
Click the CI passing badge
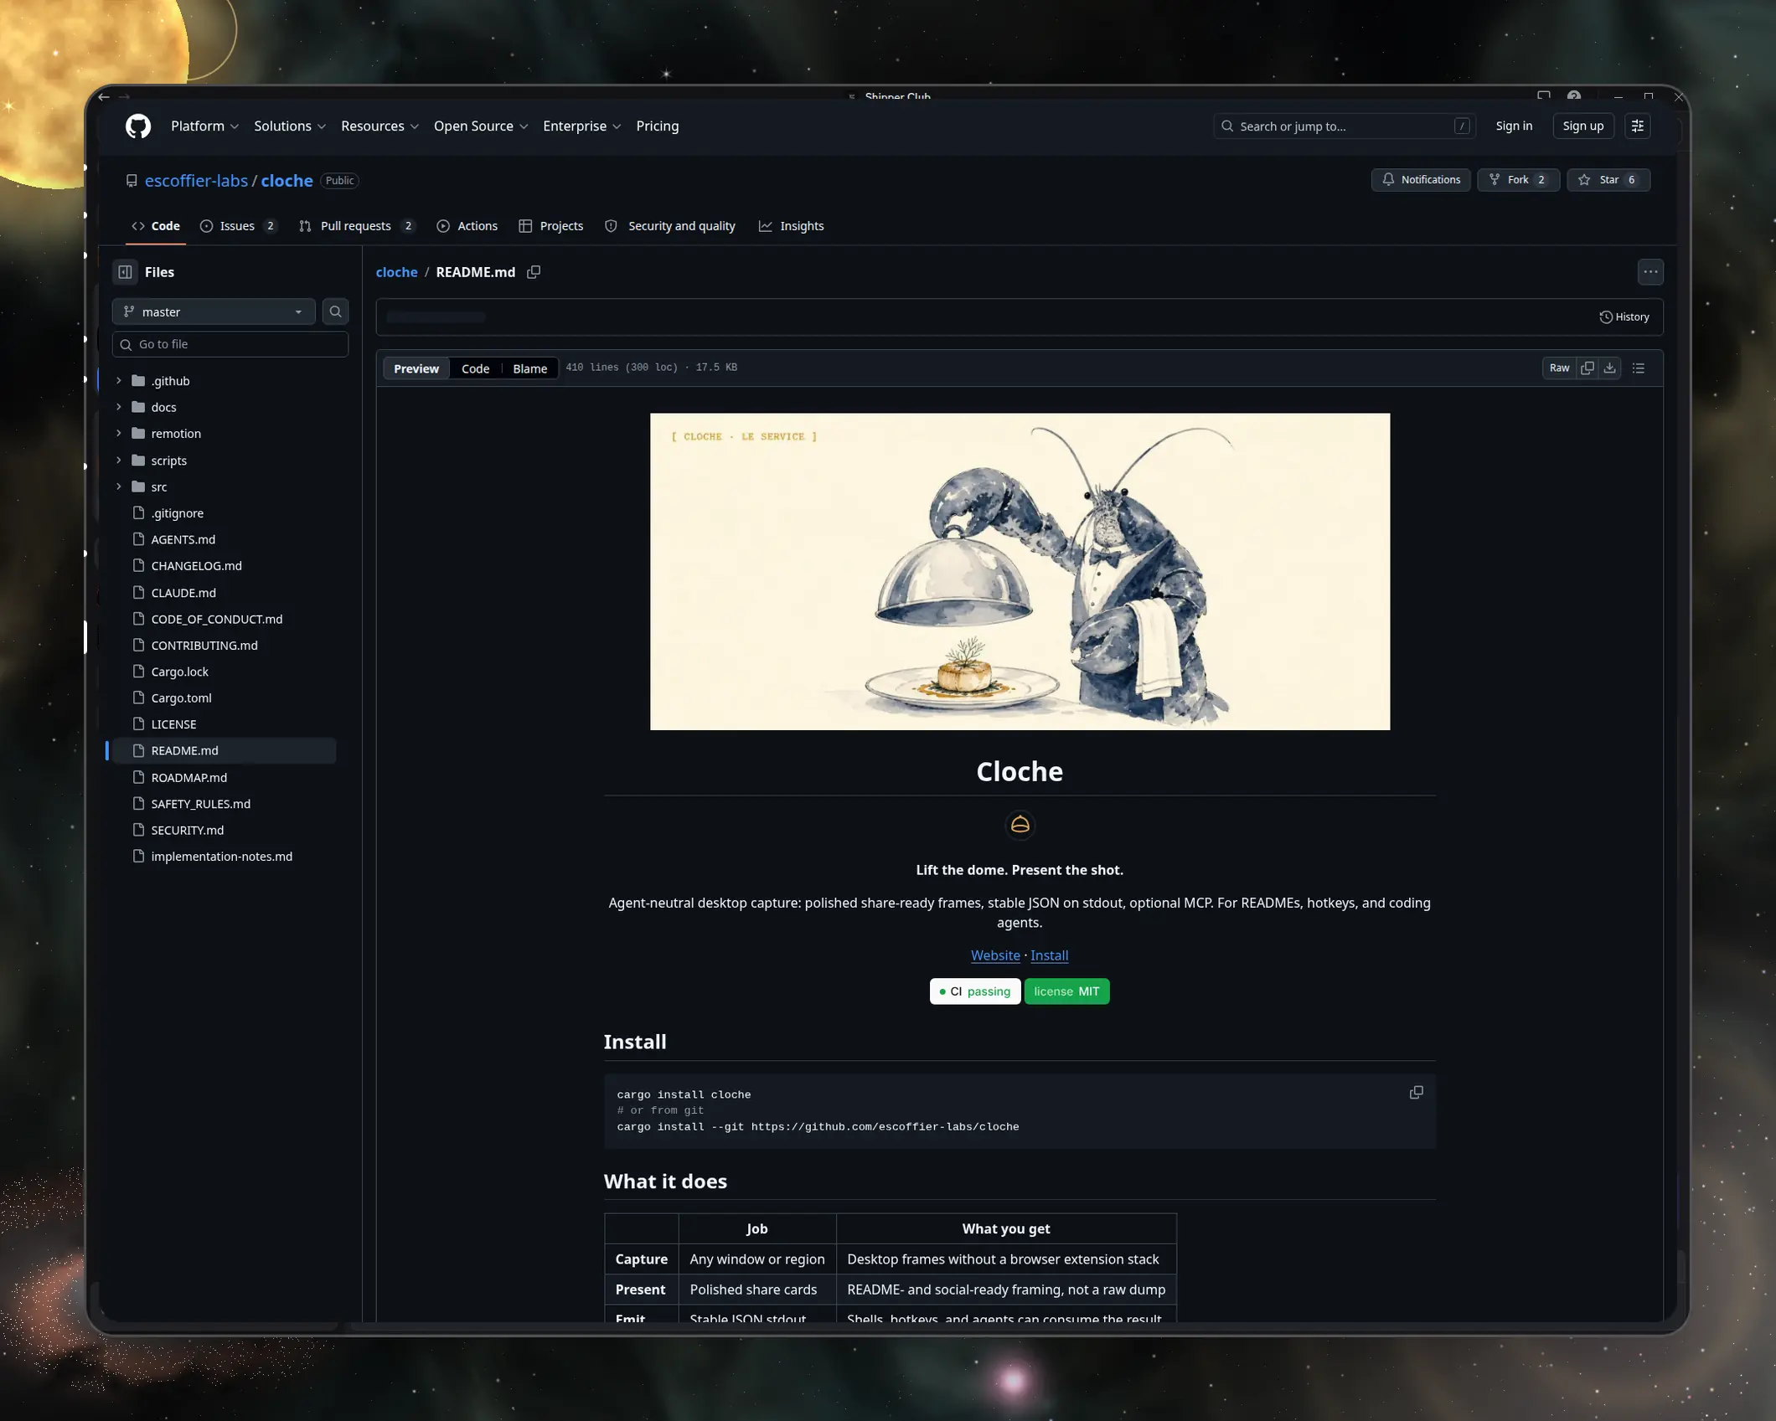[x=975, y=991]
